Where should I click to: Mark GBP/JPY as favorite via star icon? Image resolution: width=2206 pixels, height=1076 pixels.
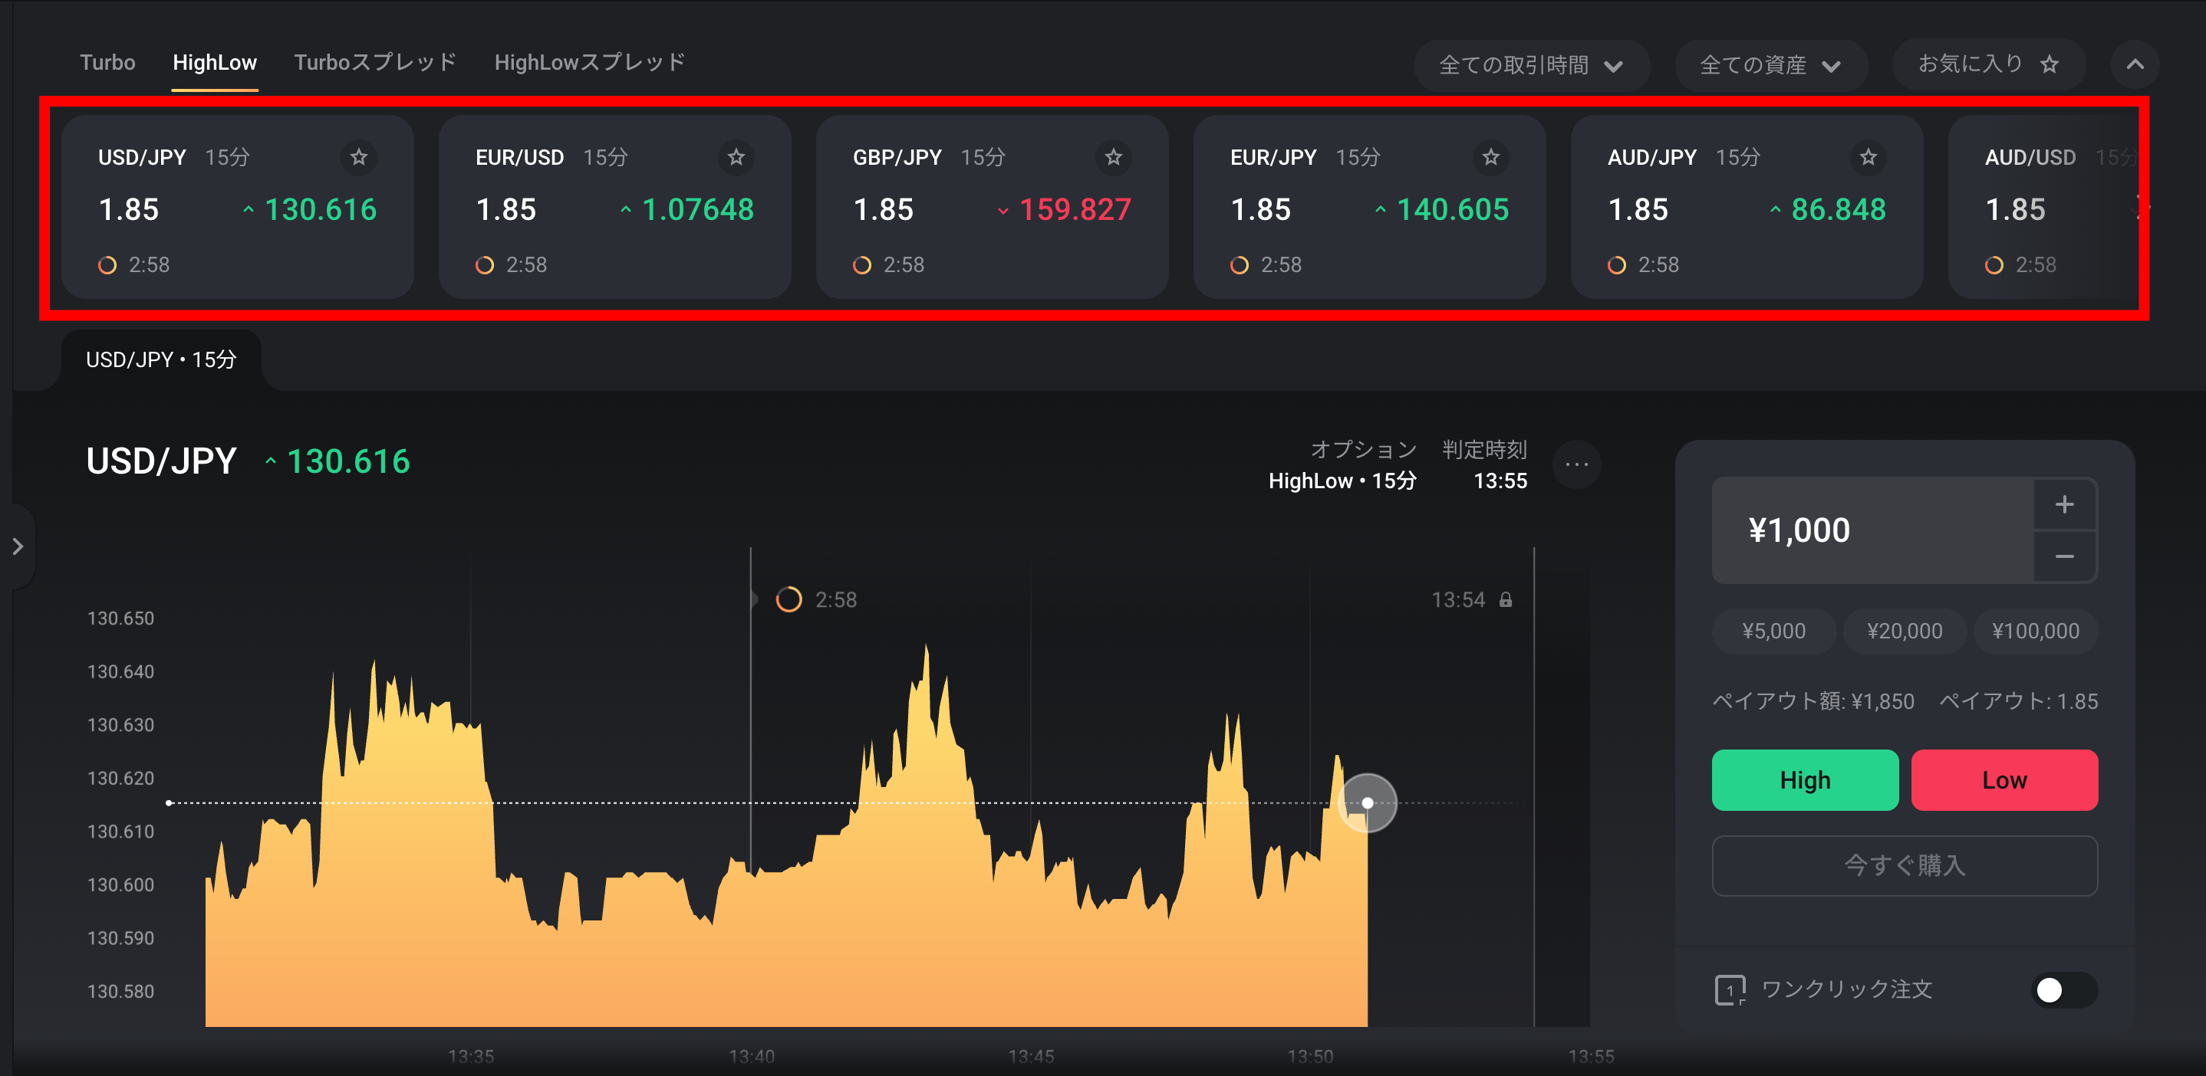tap(1113, 157)
